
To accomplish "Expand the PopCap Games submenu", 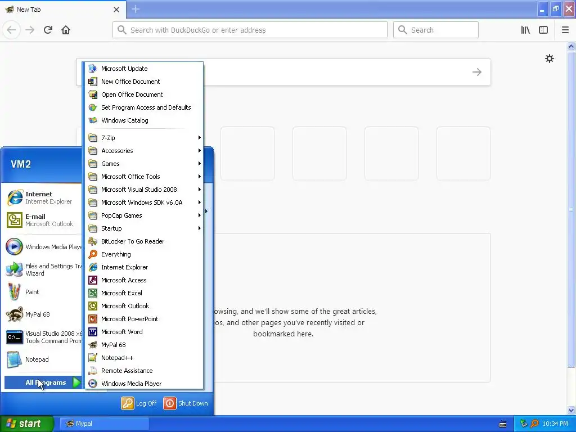I will tap(144, 215).
